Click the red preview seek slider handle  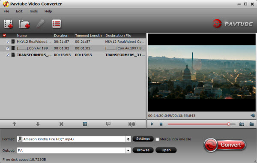(x=229, y=124)
